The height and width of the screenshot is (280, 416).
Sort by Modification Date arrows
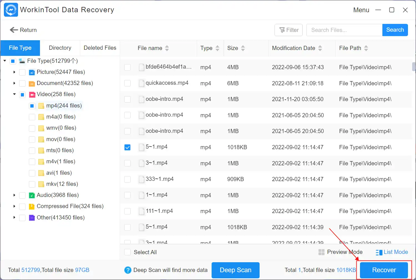click(x=320, y=48)
